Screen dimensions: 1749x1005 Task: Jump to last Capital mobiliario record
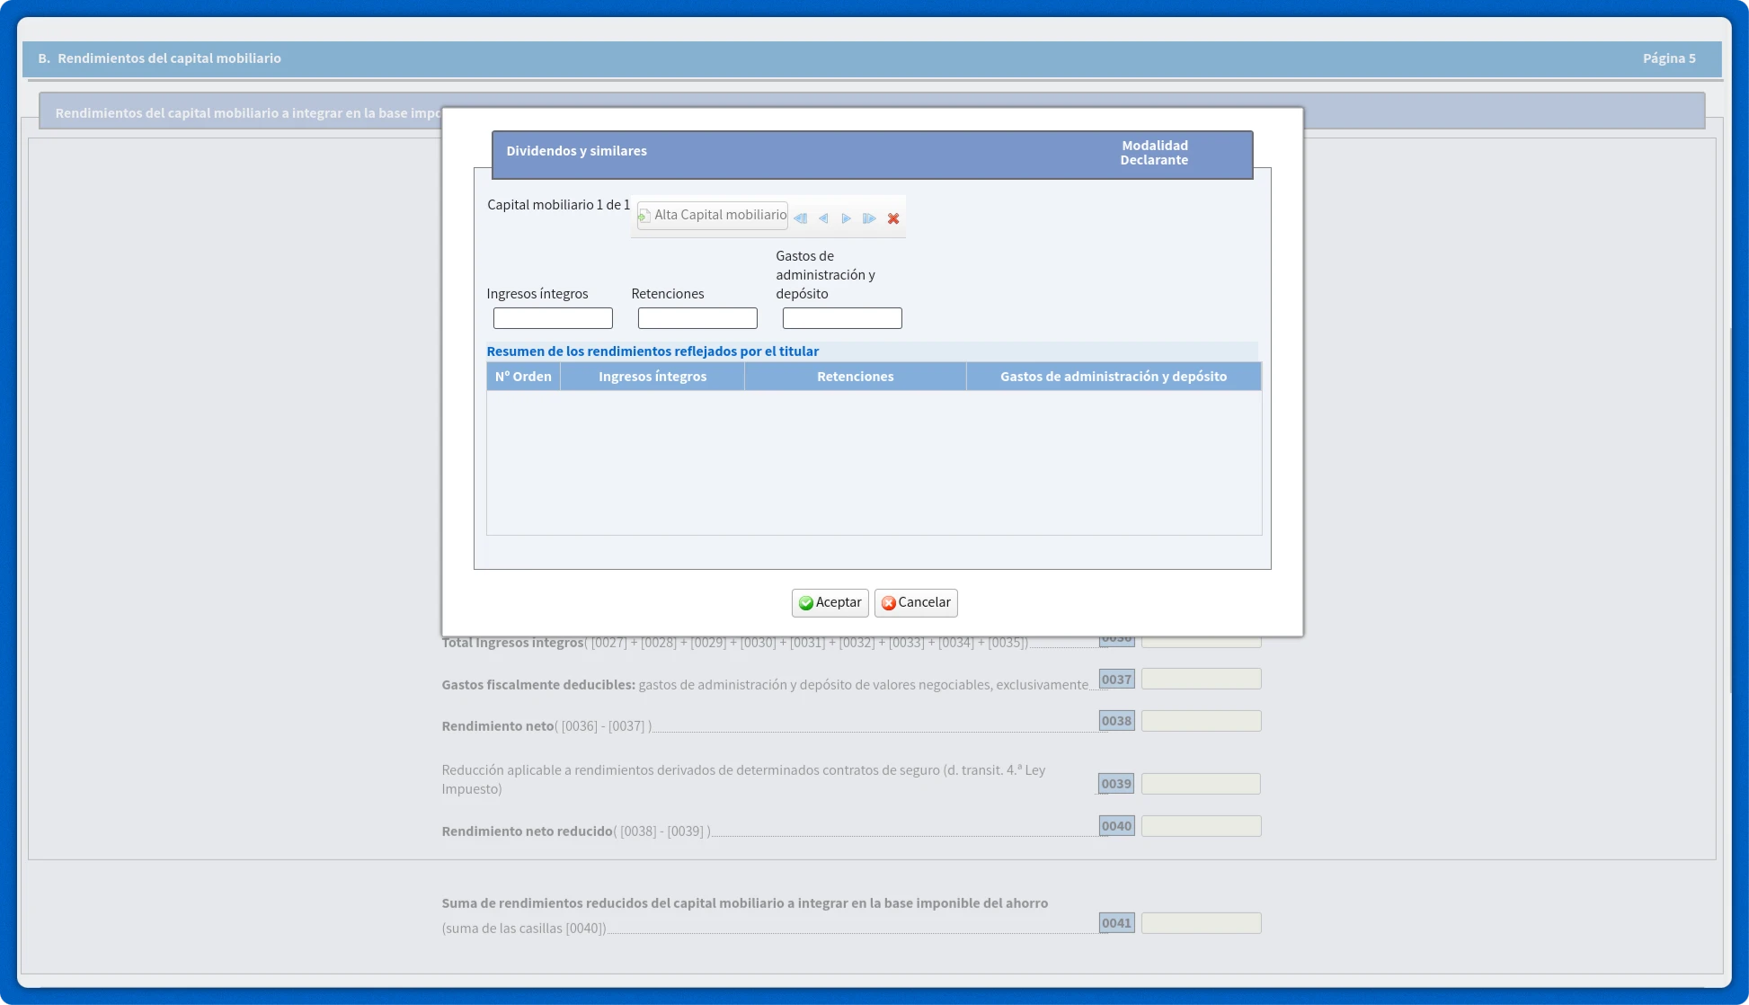(x=869, y=218)
